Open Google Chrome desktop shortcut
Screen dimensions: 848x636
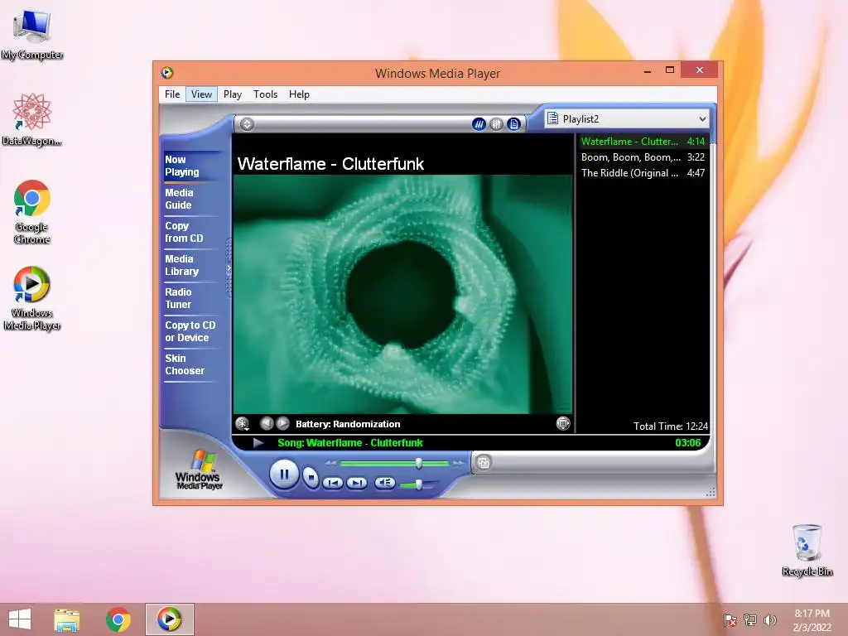click(x=32, y=211)
